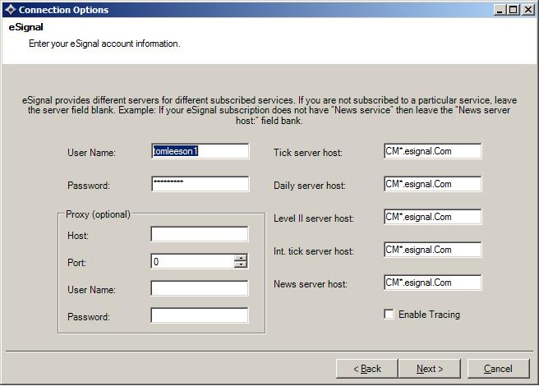Maximize the Connection Options window
Viewport: 539px width, 386px height.
[514, 10]
